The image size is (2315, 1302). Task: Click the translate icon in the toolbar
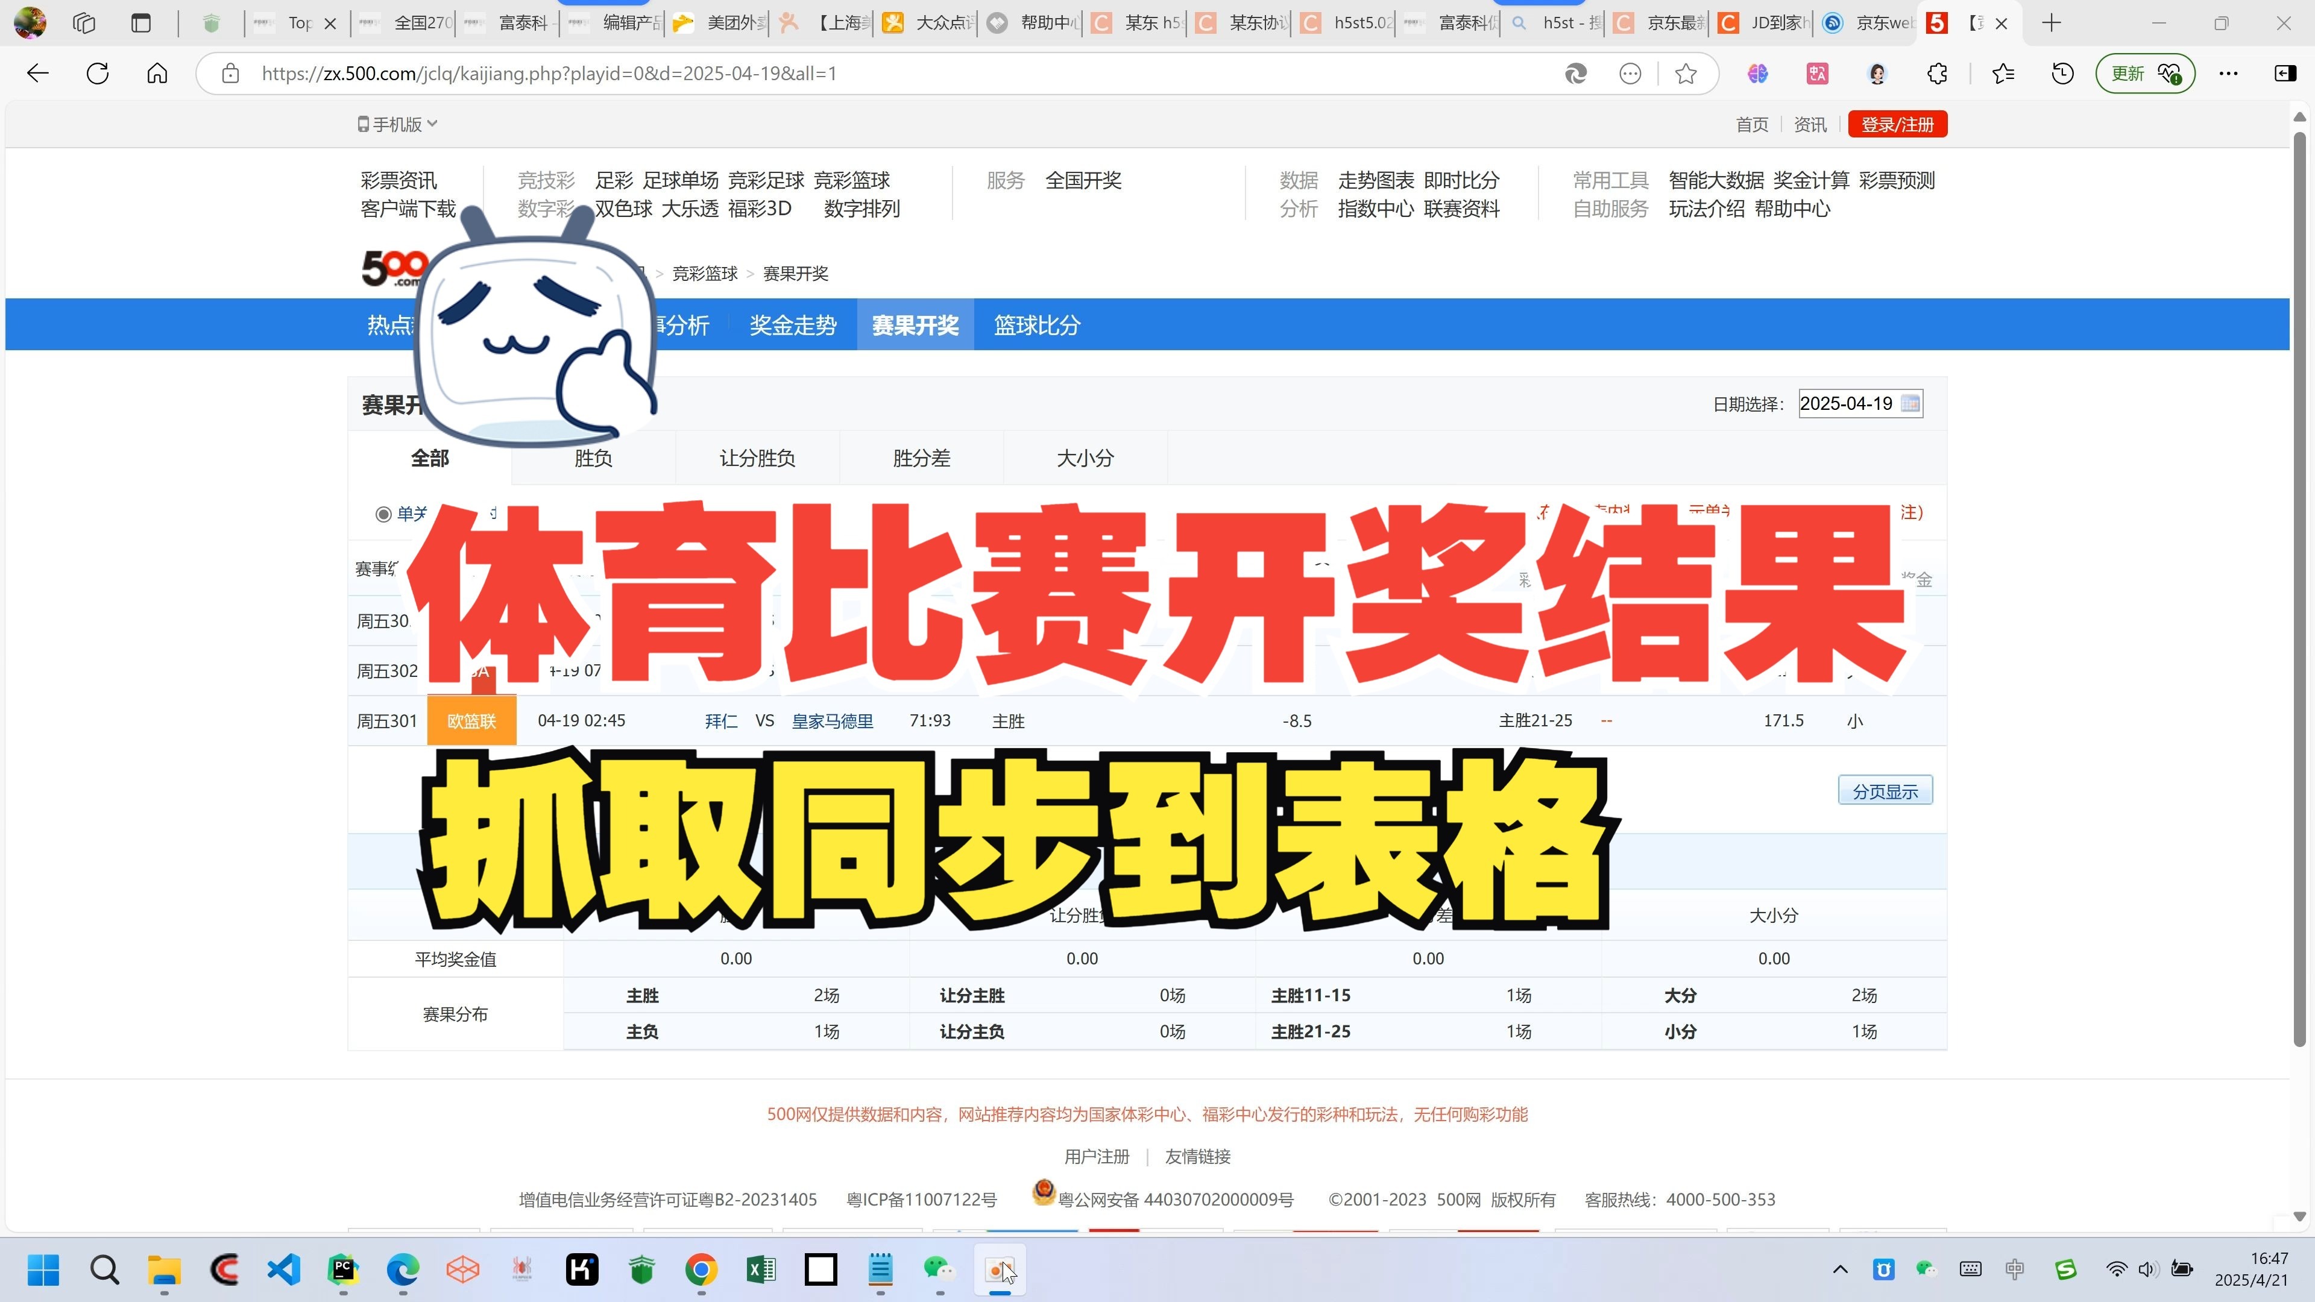point(1817,74)
